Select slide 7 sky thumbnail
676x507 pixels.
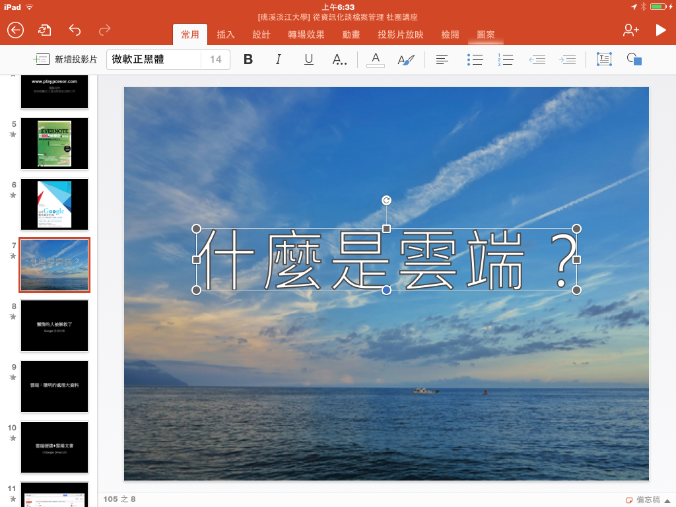54,265
